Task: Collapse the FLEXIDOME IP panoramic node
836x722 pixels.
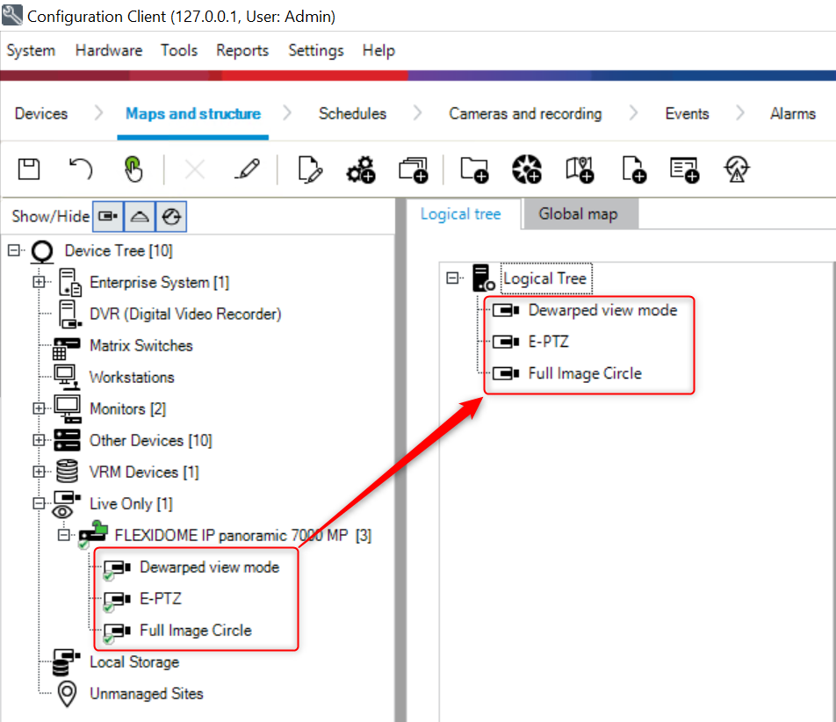Action: 63,535
